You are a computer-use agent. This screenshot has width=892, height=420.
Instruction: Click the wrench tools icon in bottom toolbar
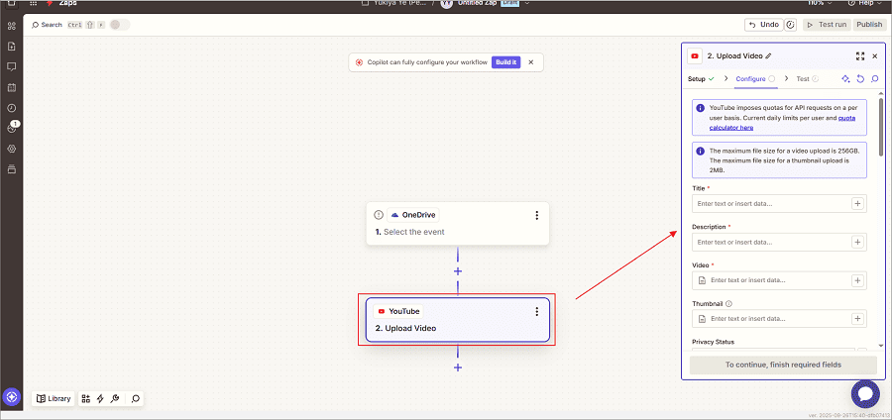(114, 398)
